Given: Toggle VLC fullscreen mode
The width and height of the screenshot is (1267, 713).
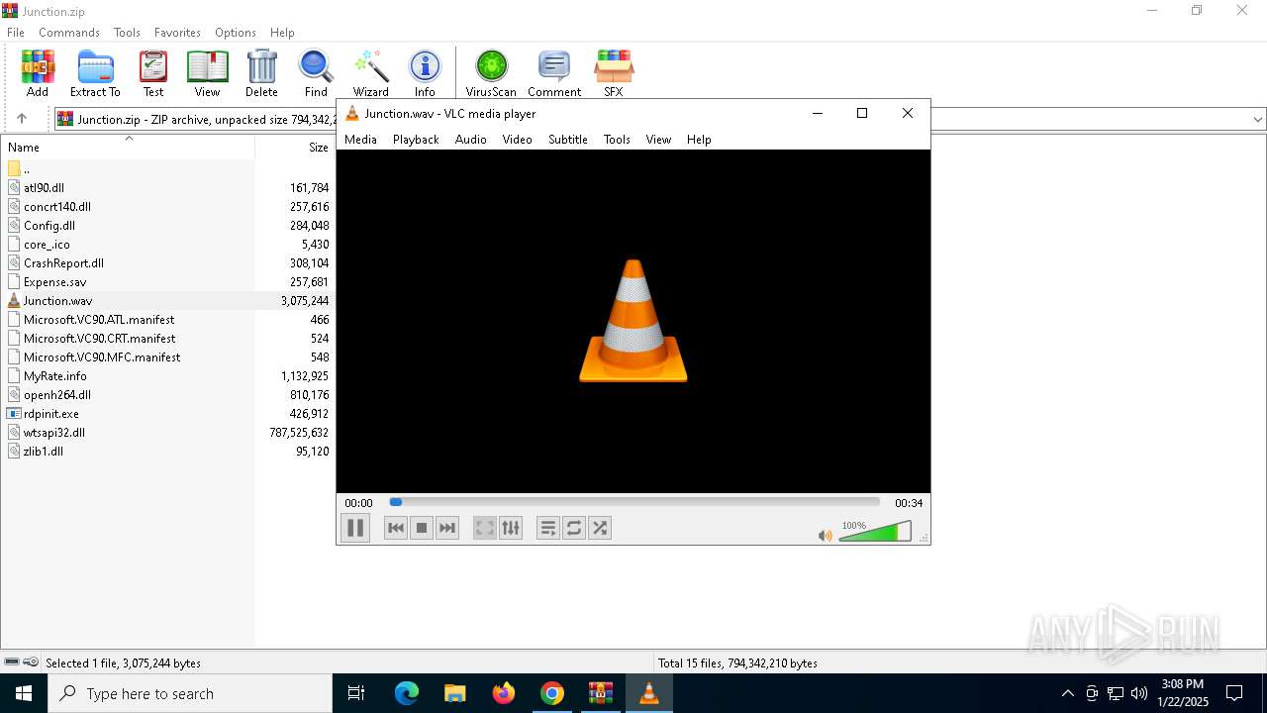Looking at the screenshot, I should 485,528.
